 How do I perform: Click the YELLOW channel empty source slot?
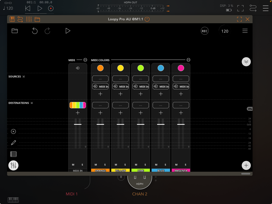[x=120, y=79]
